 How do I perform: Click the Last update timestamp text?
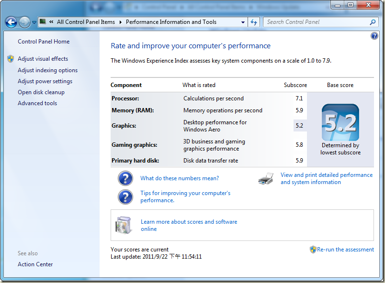[156, 257]
